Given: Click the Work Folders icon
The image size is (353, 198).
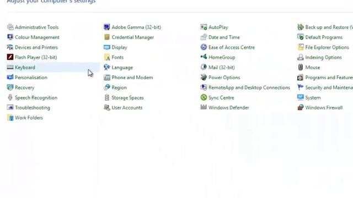Looking at the screenshot, I should [x=10, y=117].
